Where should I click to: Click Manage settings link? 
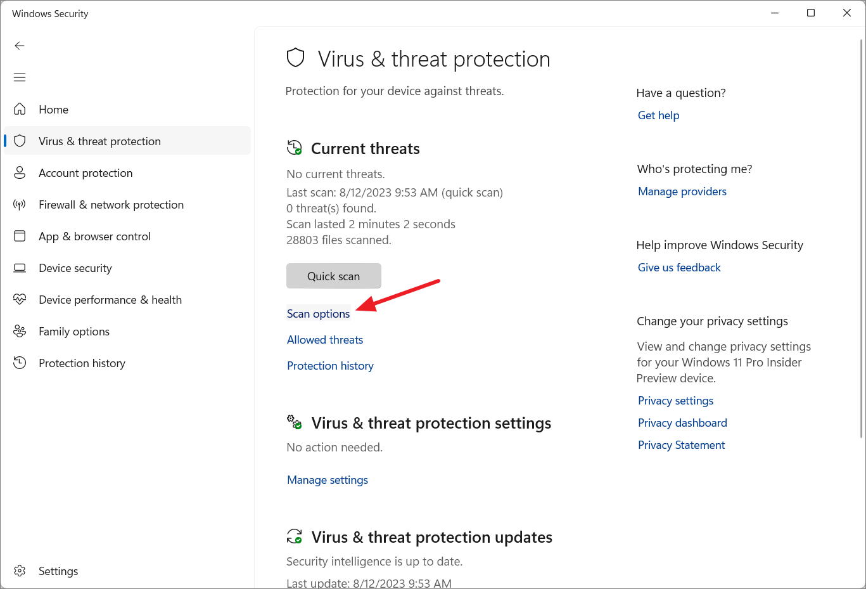pyautogui.click(x=328, y=480)
